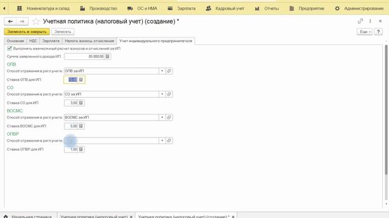
Task: Switch to the Основная tab
Action: pos(15,41)
